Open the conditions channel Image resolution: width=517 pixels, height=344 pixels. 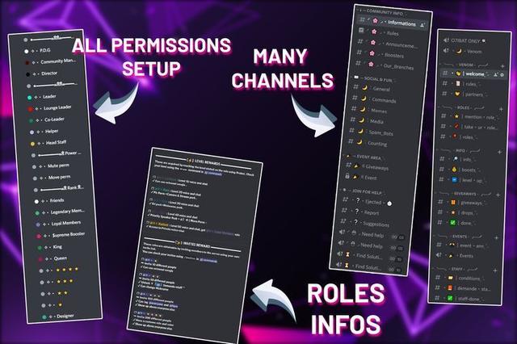(458, 278)
